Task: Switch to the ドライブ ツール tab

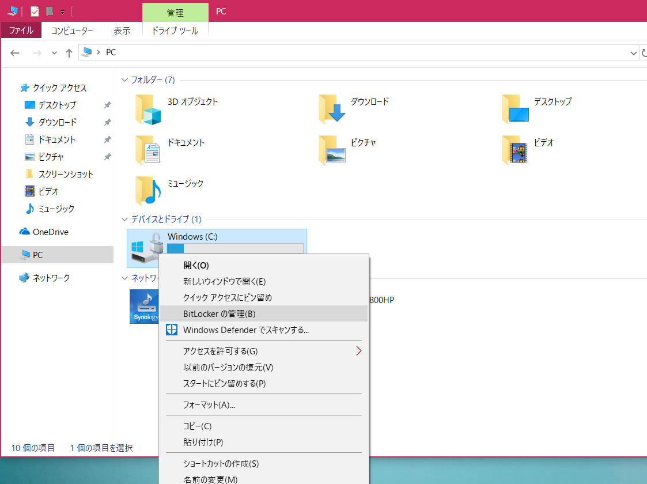Action: point(175,31)
